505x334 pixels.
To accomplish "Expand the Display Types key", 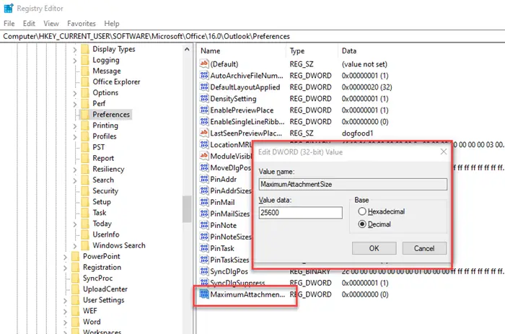I will pyautogui.click(x=74, y=50).
